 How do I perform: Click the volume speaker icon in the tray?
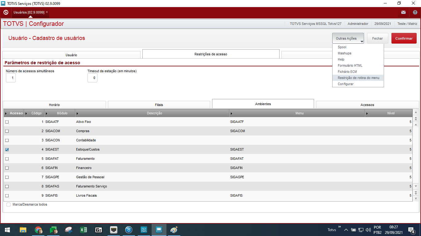(368, 230)
